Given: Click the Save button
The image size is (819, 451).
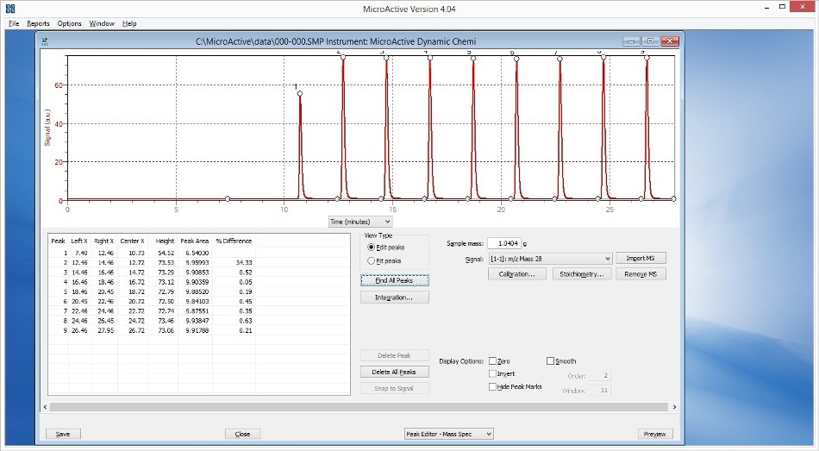Looking at the screenshot, I should (x=63, y=434).
